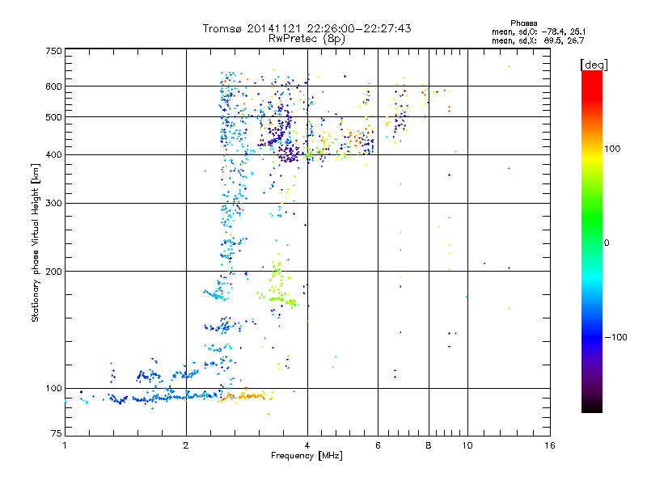Click the y-axis '750' tick label

tap(54, 51)
